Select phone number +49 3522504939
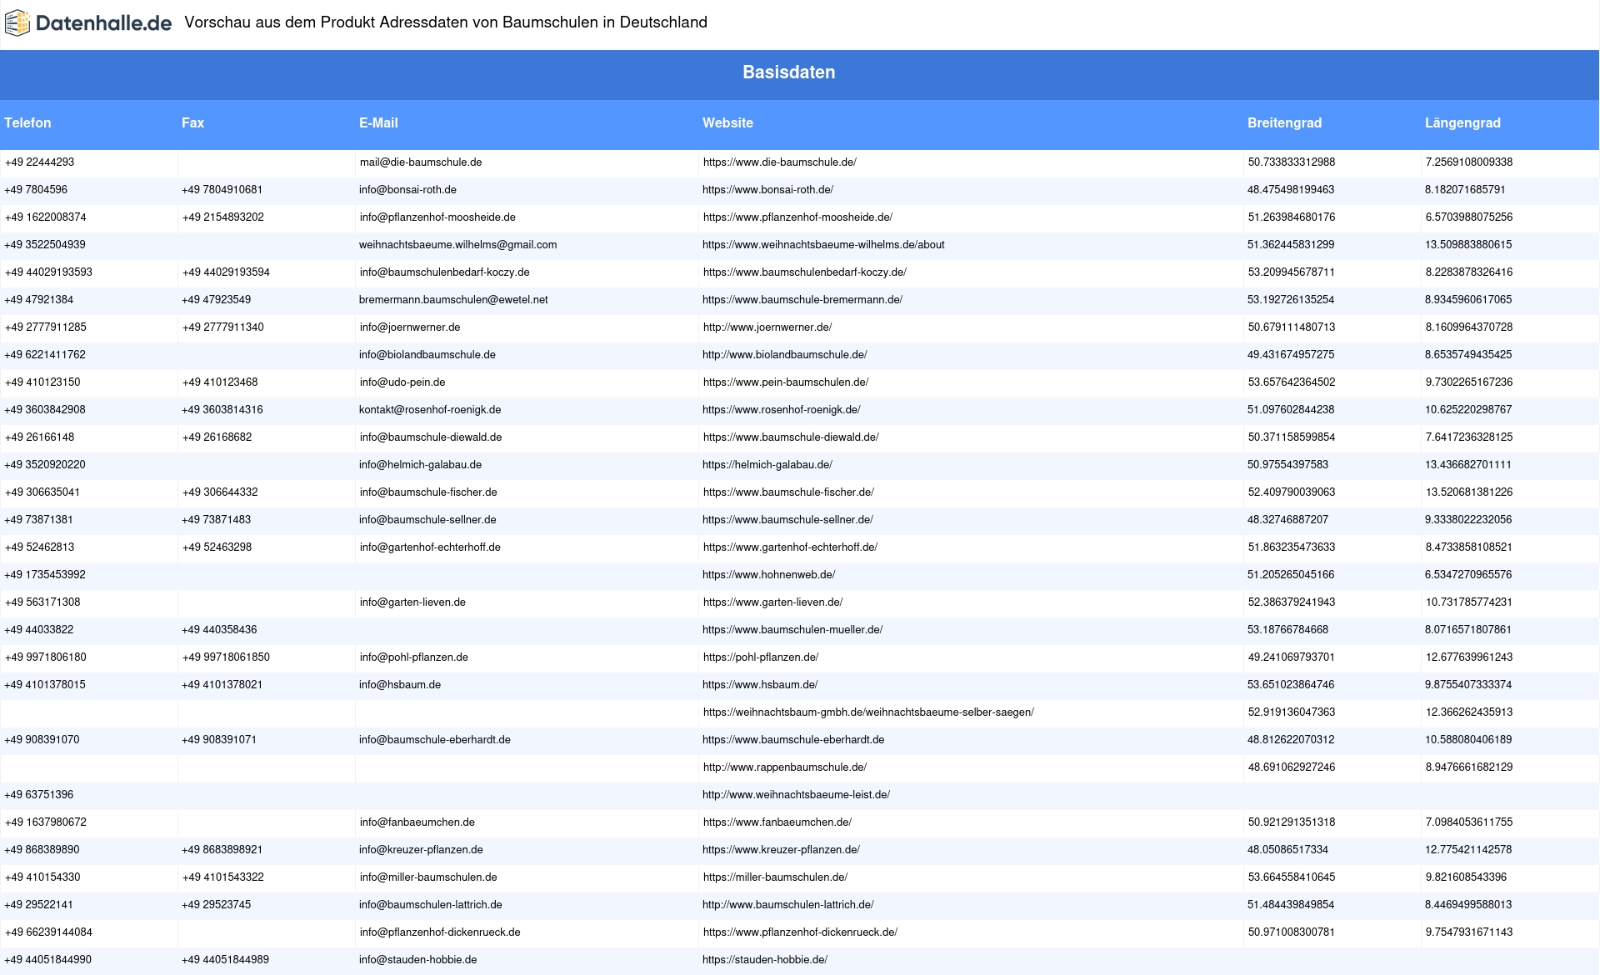The image size is (1600, 975). click(45, 245)
